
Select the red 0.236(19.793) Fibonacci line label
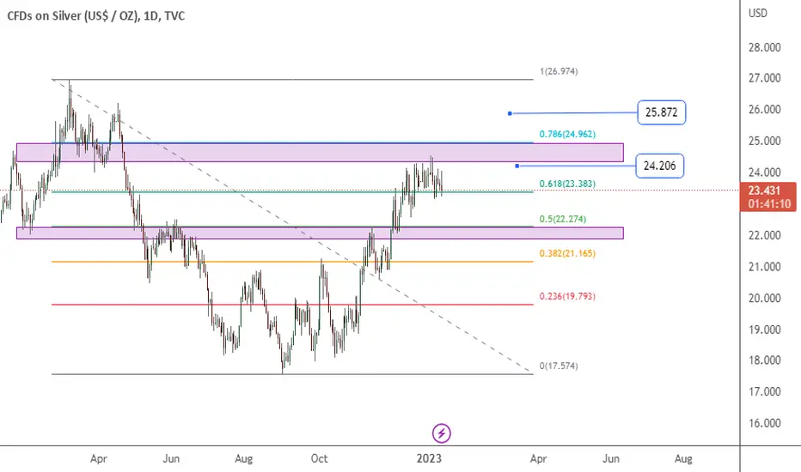pos(567,296)
